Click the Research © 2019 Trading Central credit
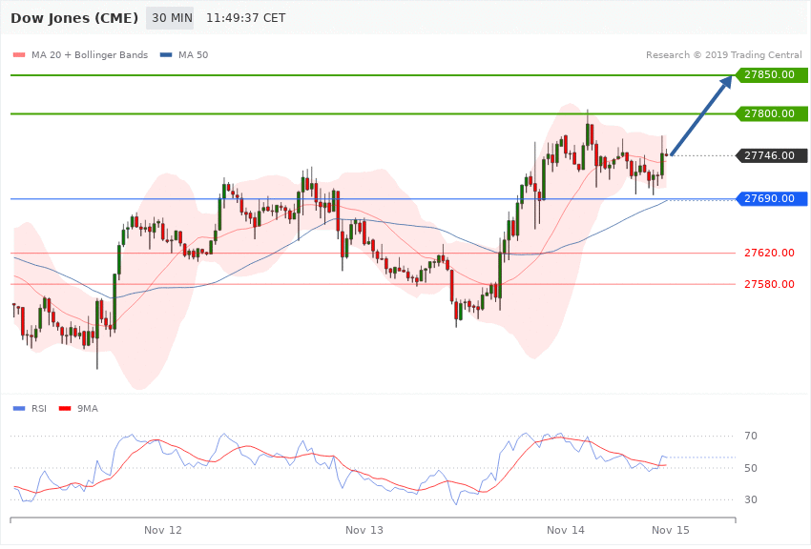The width and height of the screenshot is (811, 549). coord(723,54)
